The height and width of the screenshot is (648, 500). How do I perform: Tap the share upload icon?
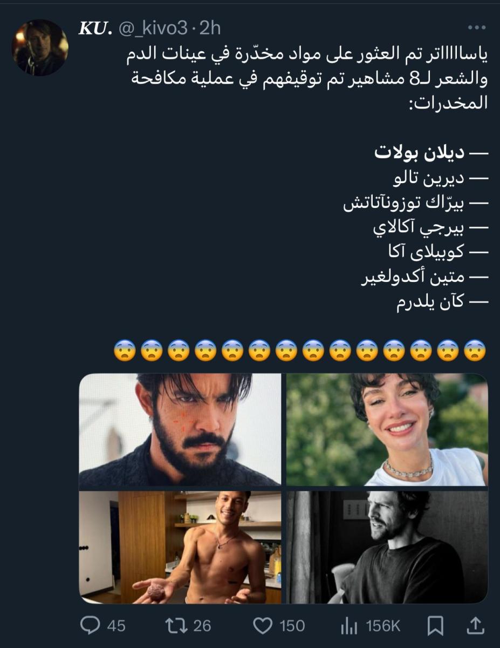point(475,626)
